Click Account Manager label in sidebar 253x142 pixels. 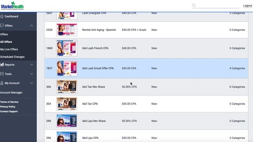coord(11,93)
